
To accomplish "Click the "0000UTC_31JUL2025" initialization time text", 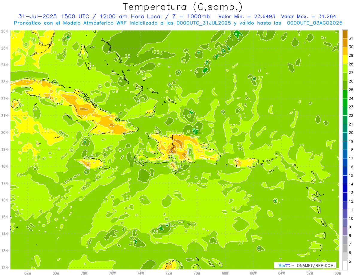I will (x=204, y=23).
